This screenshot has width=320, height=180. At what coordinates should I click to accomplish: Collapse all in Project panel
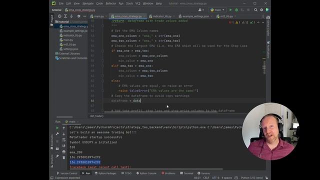click(x=71, y=16)
